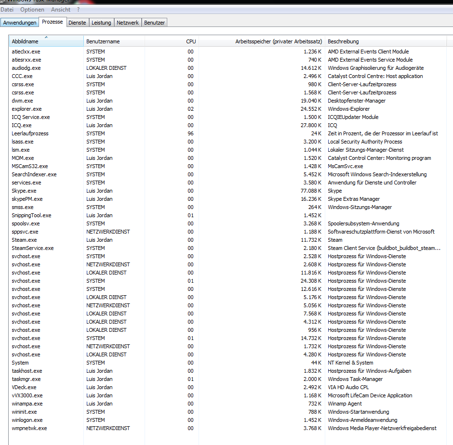Select the atiecixx.exe process row

[x=227, y=52]
